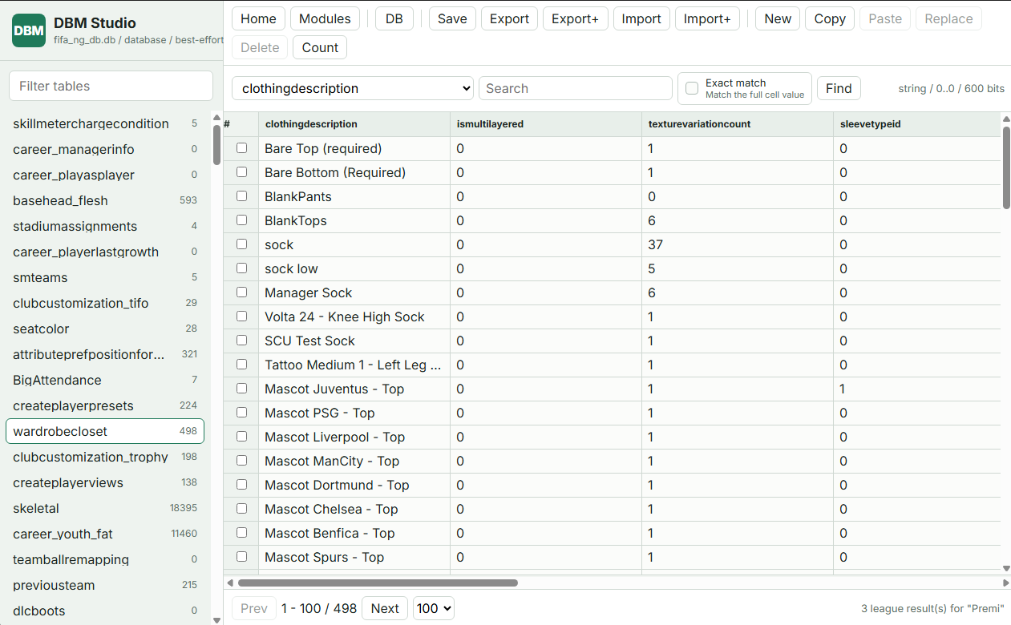The height and width of the screenshot is (625, 1011).
Task: Check the Mascot Spurs - Top row
Action: pyautogui.click(x=241, y=557)
